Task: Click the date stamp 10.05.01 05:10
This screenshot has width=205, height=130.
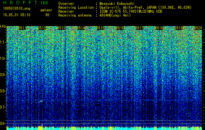Action: [17, 15]
